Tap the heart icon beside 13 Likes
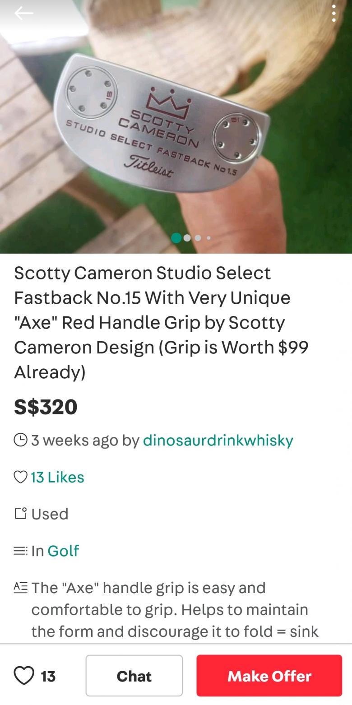 [x=20, y=477]
